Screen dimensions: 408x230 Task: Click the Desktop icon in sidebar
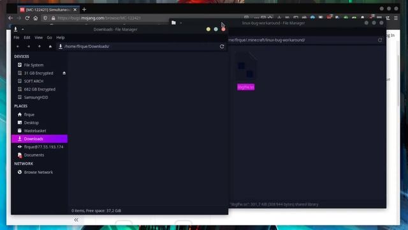coord(20,122)
